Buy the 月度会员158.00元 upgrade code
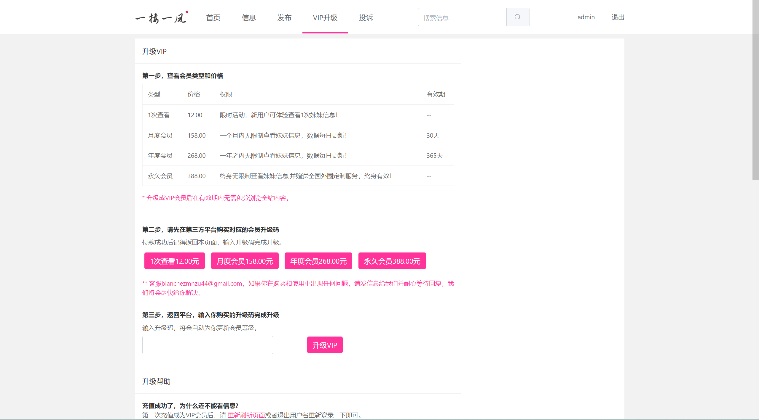 (245, 261)
